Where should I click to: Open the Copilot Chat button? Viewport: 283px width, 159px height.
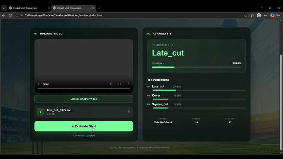pos(275,15)
